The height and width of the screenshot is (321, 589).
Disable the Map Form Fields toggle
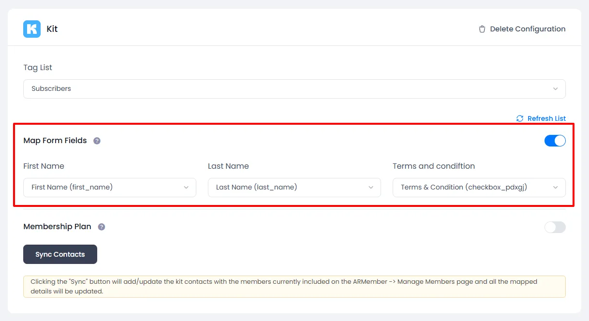[x=555, y=141]
